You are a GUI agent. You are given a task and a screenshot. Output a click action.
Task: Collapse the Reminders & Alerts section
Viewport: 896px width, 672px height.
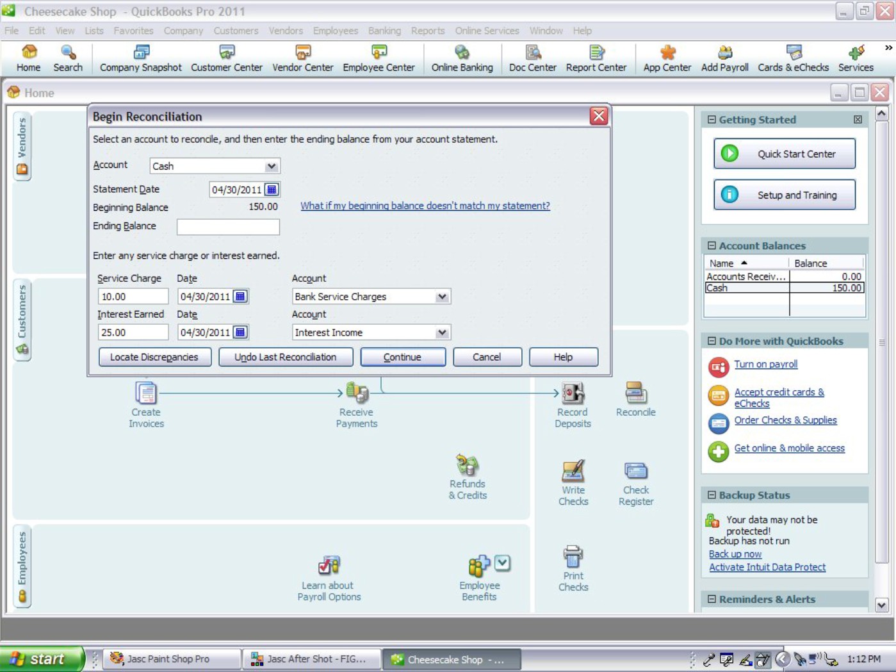(712, 600)
